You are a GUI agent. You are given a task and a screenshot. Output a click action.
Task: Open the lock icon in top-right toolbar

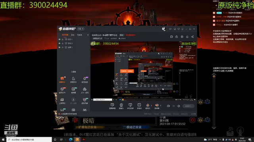pos(177,37)
